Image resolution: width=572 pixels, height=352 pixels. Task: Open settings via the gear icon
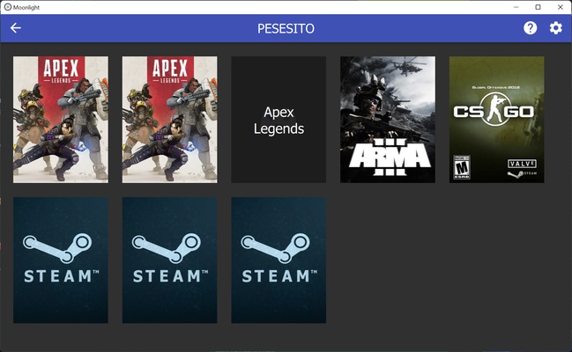pos(555,28)
